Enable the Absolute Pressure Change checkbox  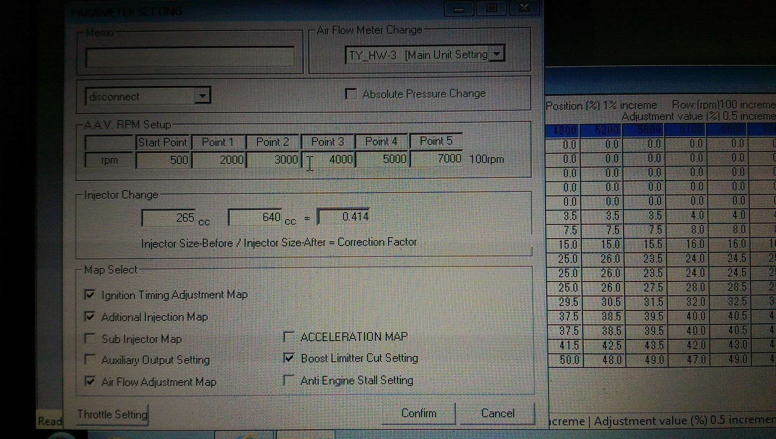click(x=350, y=94)
